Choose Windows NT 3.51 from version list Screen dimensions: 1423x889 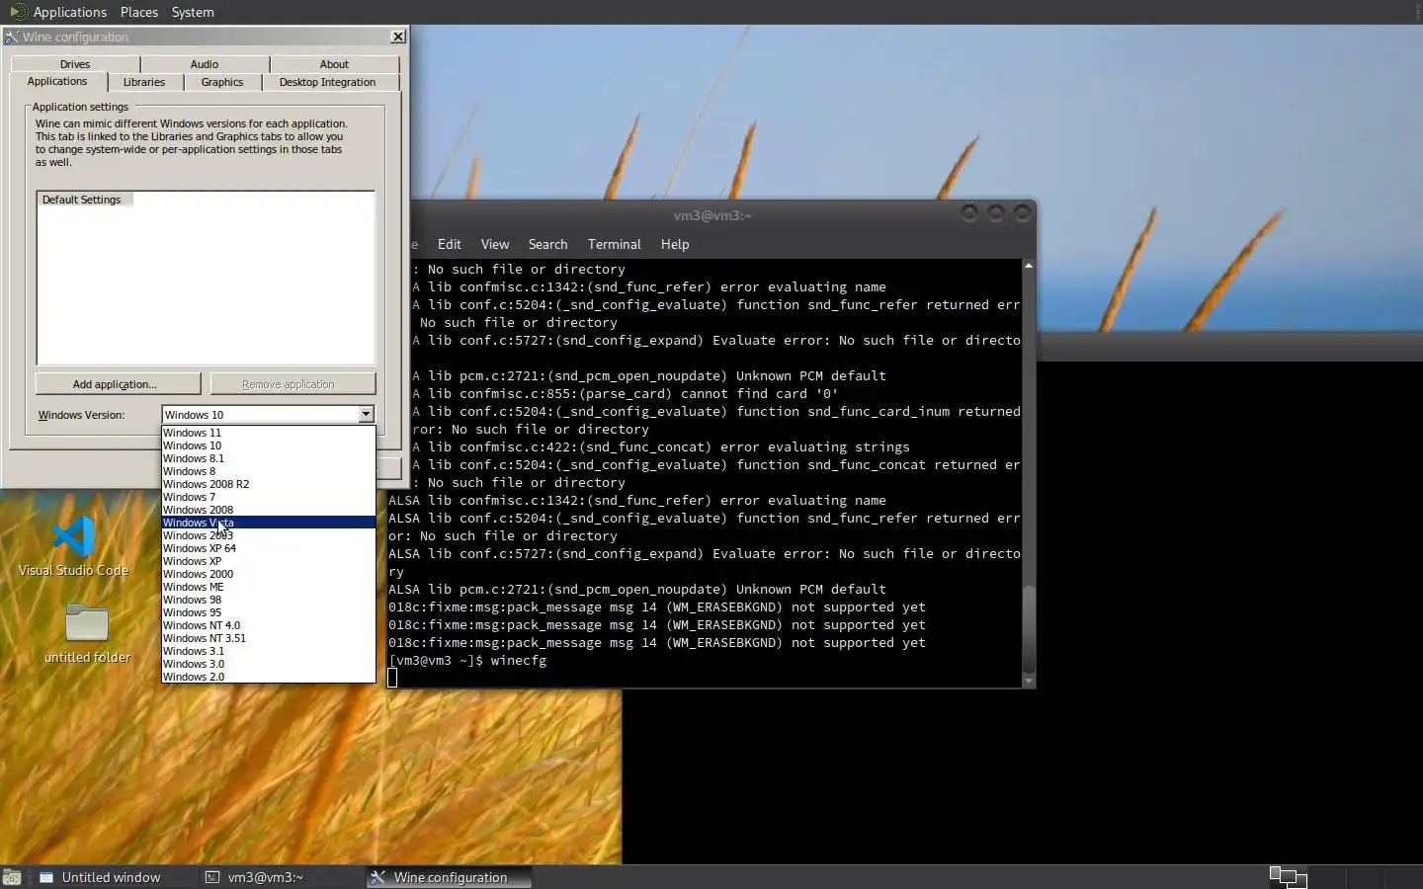tap(269, 638)
